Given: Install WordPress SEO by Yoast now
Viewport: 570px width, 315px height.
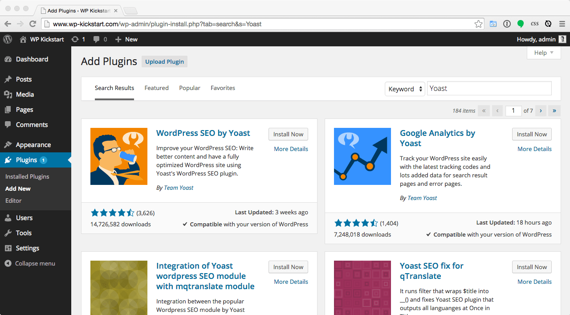Looking at the screenshot, I should point(288,134).
